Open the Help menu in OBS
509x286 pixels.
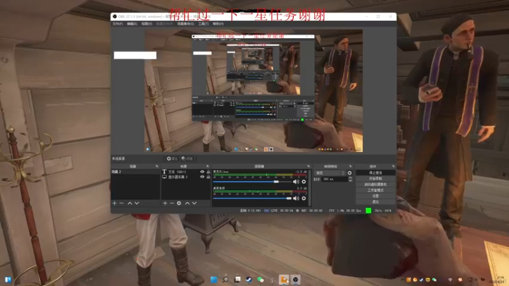pyautogui.click(x=218, y=24)
